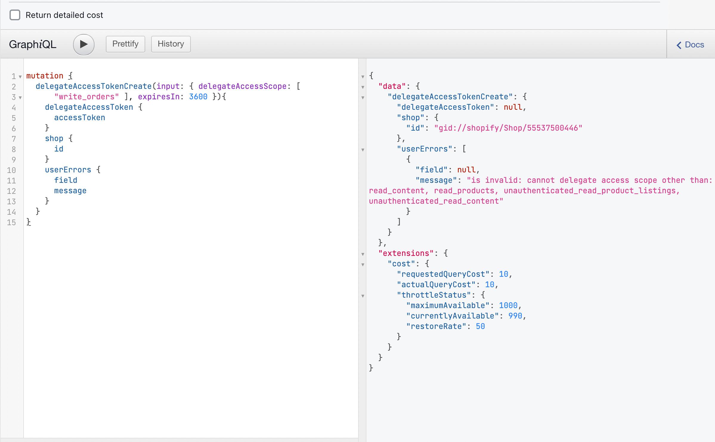715x442 pixels.
Task: Click the shop id gid value in response
Action: click(508, 128)
